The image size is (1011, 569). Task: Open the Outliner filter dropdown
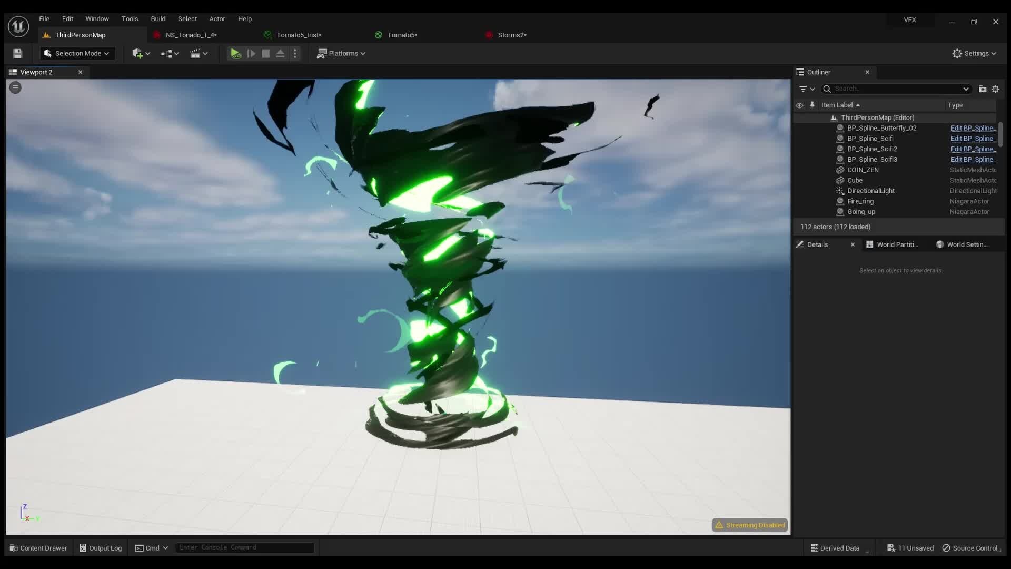pos(806,89)
